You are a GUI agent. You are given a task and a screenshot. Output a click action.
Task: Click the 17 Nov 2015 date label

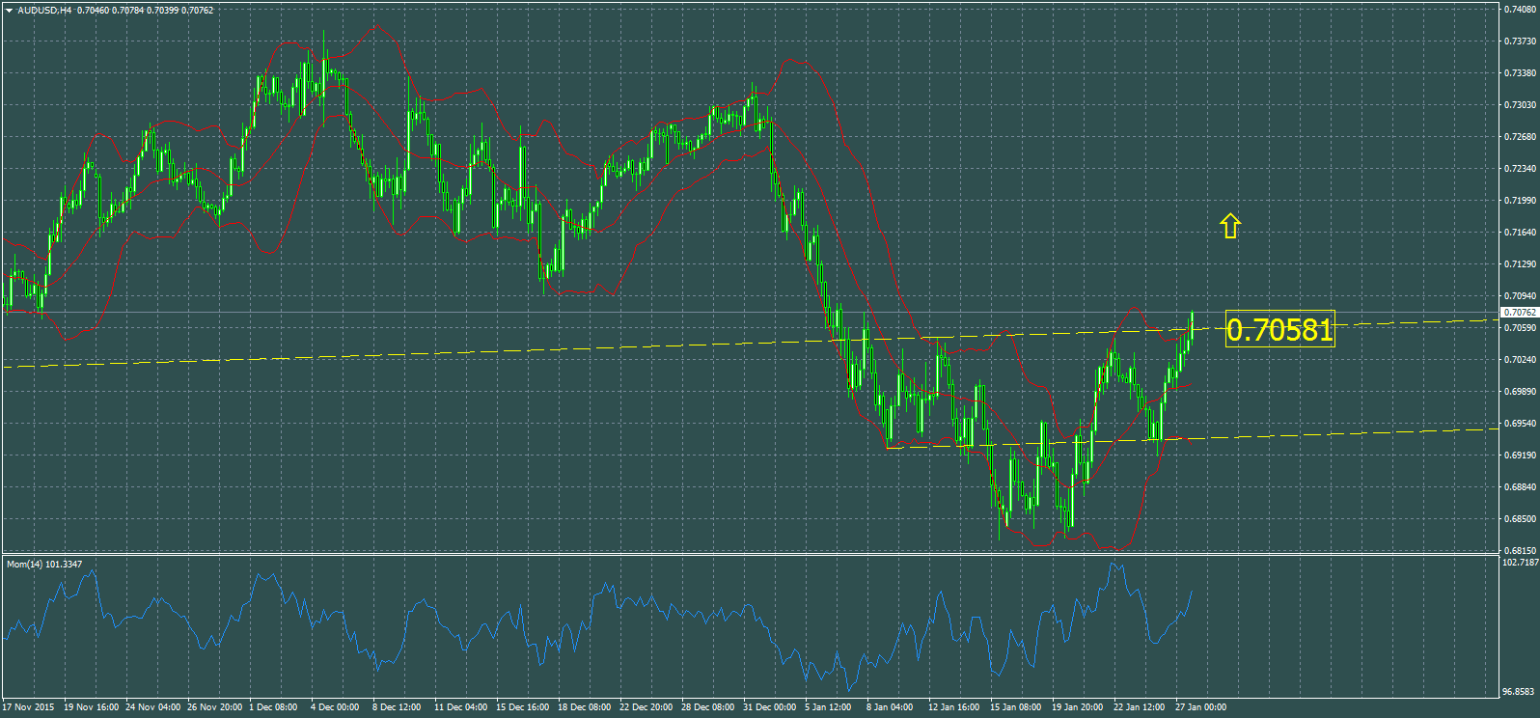pos(28,707)
